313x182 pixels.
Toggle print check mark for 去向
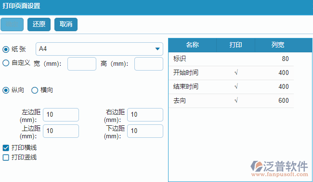[236, 100]
